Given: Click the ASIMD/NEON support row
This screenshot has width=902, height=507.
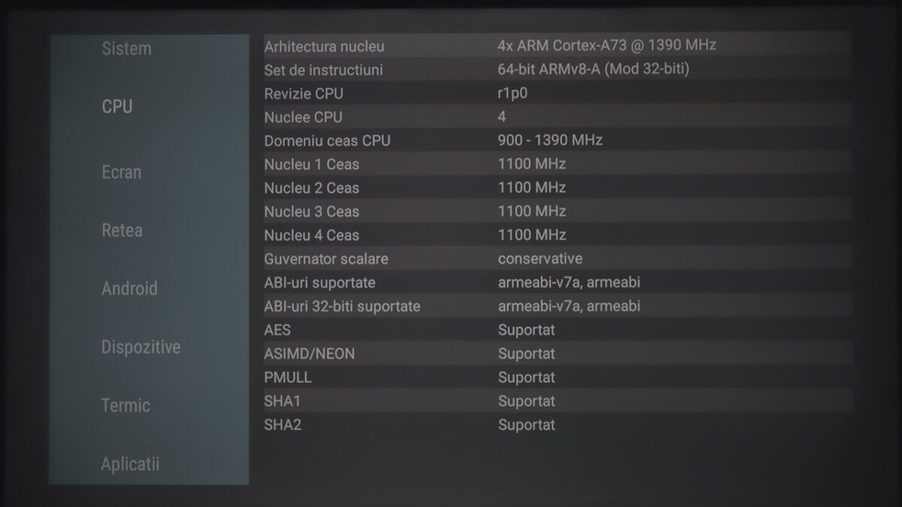Looking at the screenshot, I should [x=556, y=354].
